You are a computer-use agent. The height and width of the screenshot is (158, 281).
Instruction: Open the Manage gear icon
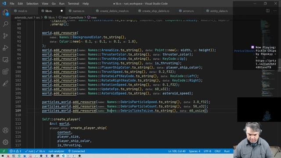pos(6,142)
